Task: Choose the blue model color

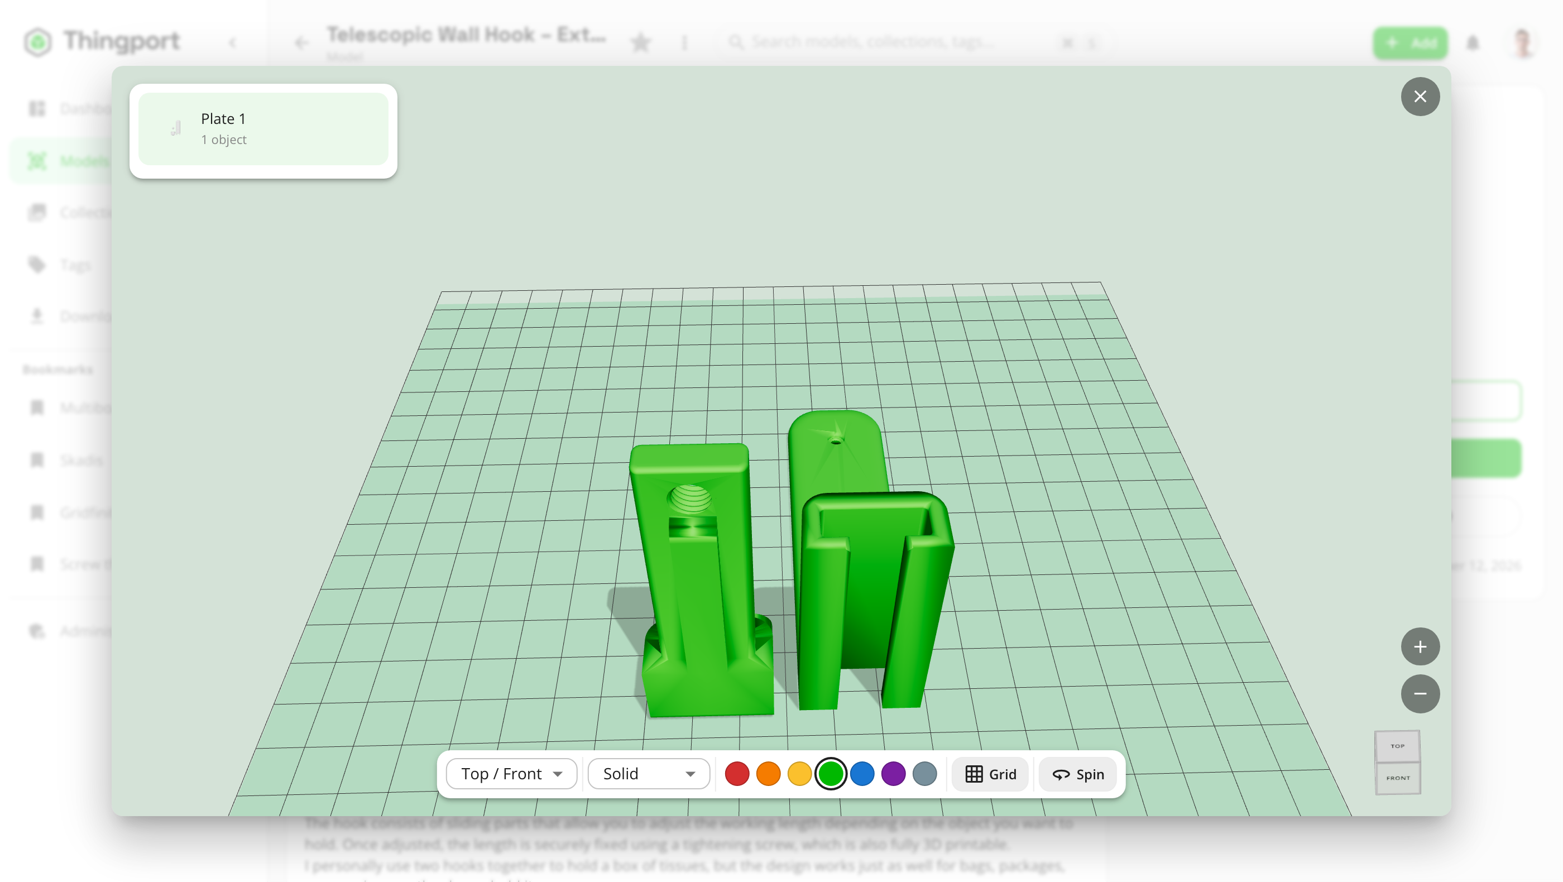Action: (x=862, y=773)
